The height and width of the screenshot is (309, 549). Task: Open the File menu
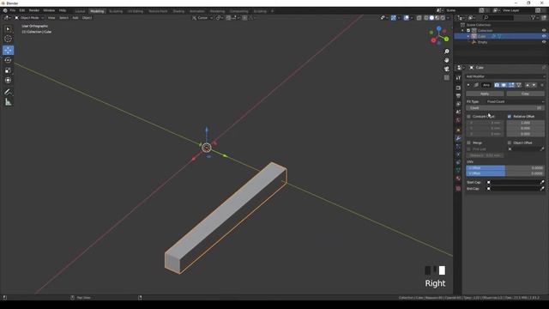13,10
